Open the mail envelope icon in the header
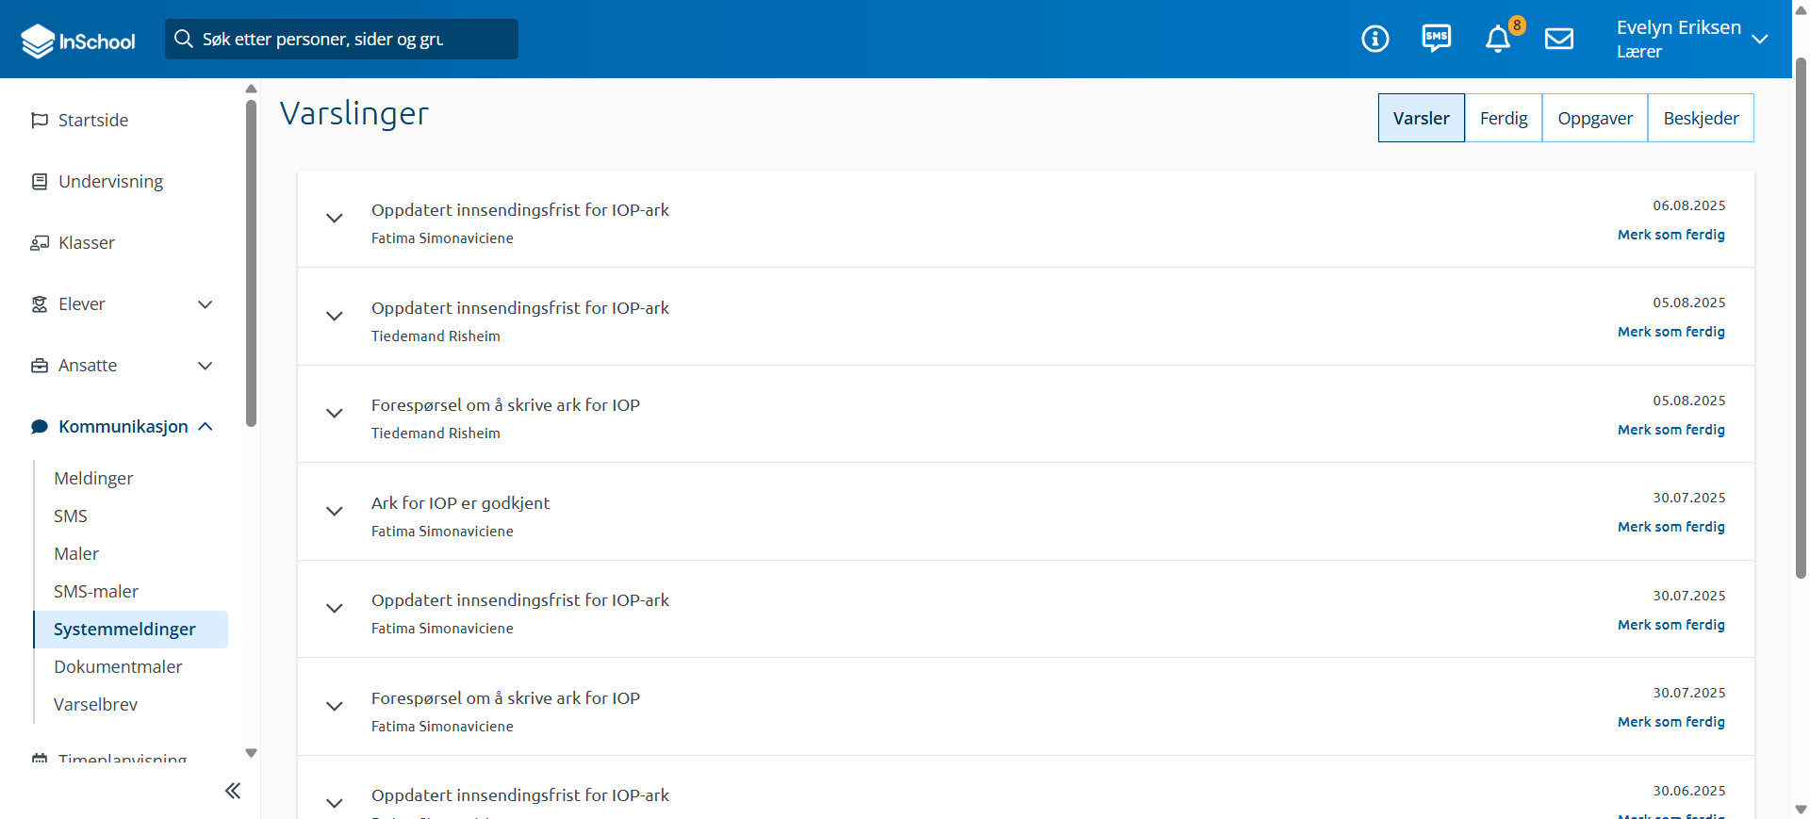 pos(1559,39)
